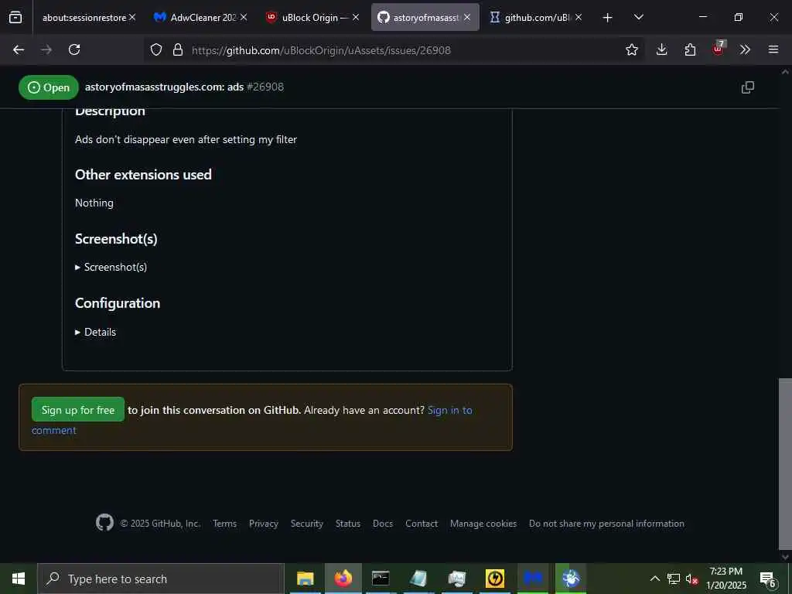Click Manage cookies in footer

pos(483,524)
